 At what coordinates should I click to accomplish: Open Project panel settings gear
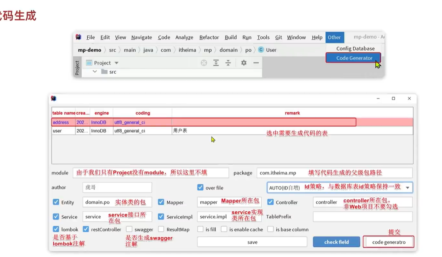point(244,63)
